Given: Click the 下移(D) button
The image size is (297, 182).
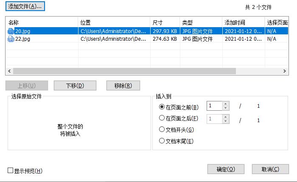Looking at the screenshot, I should [75, 86].
